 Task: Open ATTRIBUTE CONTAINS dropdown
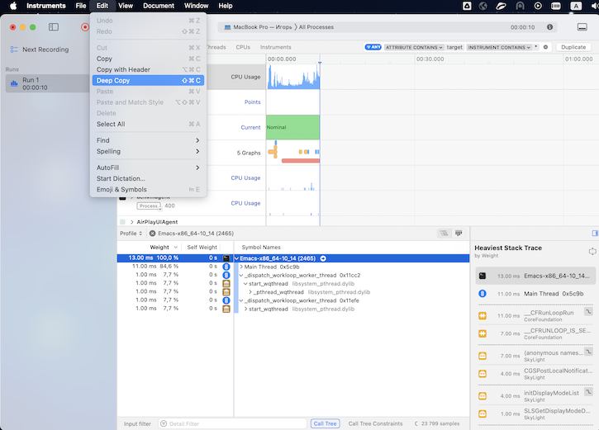414,47
